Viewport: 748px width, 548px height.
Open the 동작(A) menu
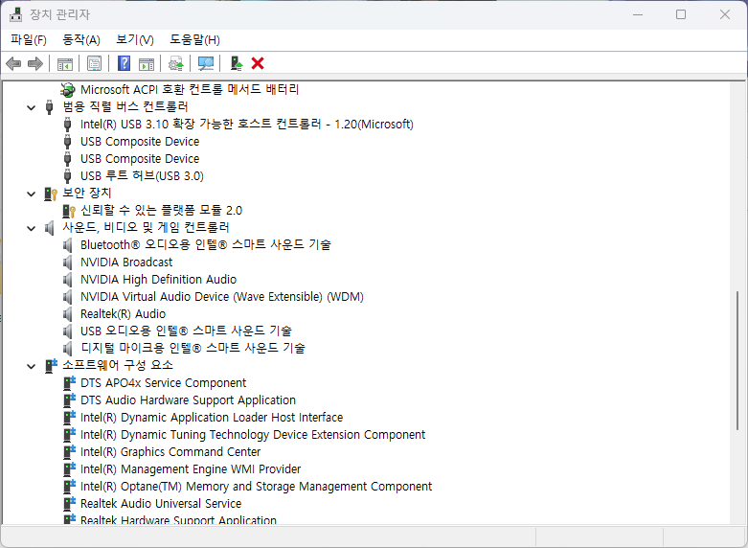(x=81, y=40)
